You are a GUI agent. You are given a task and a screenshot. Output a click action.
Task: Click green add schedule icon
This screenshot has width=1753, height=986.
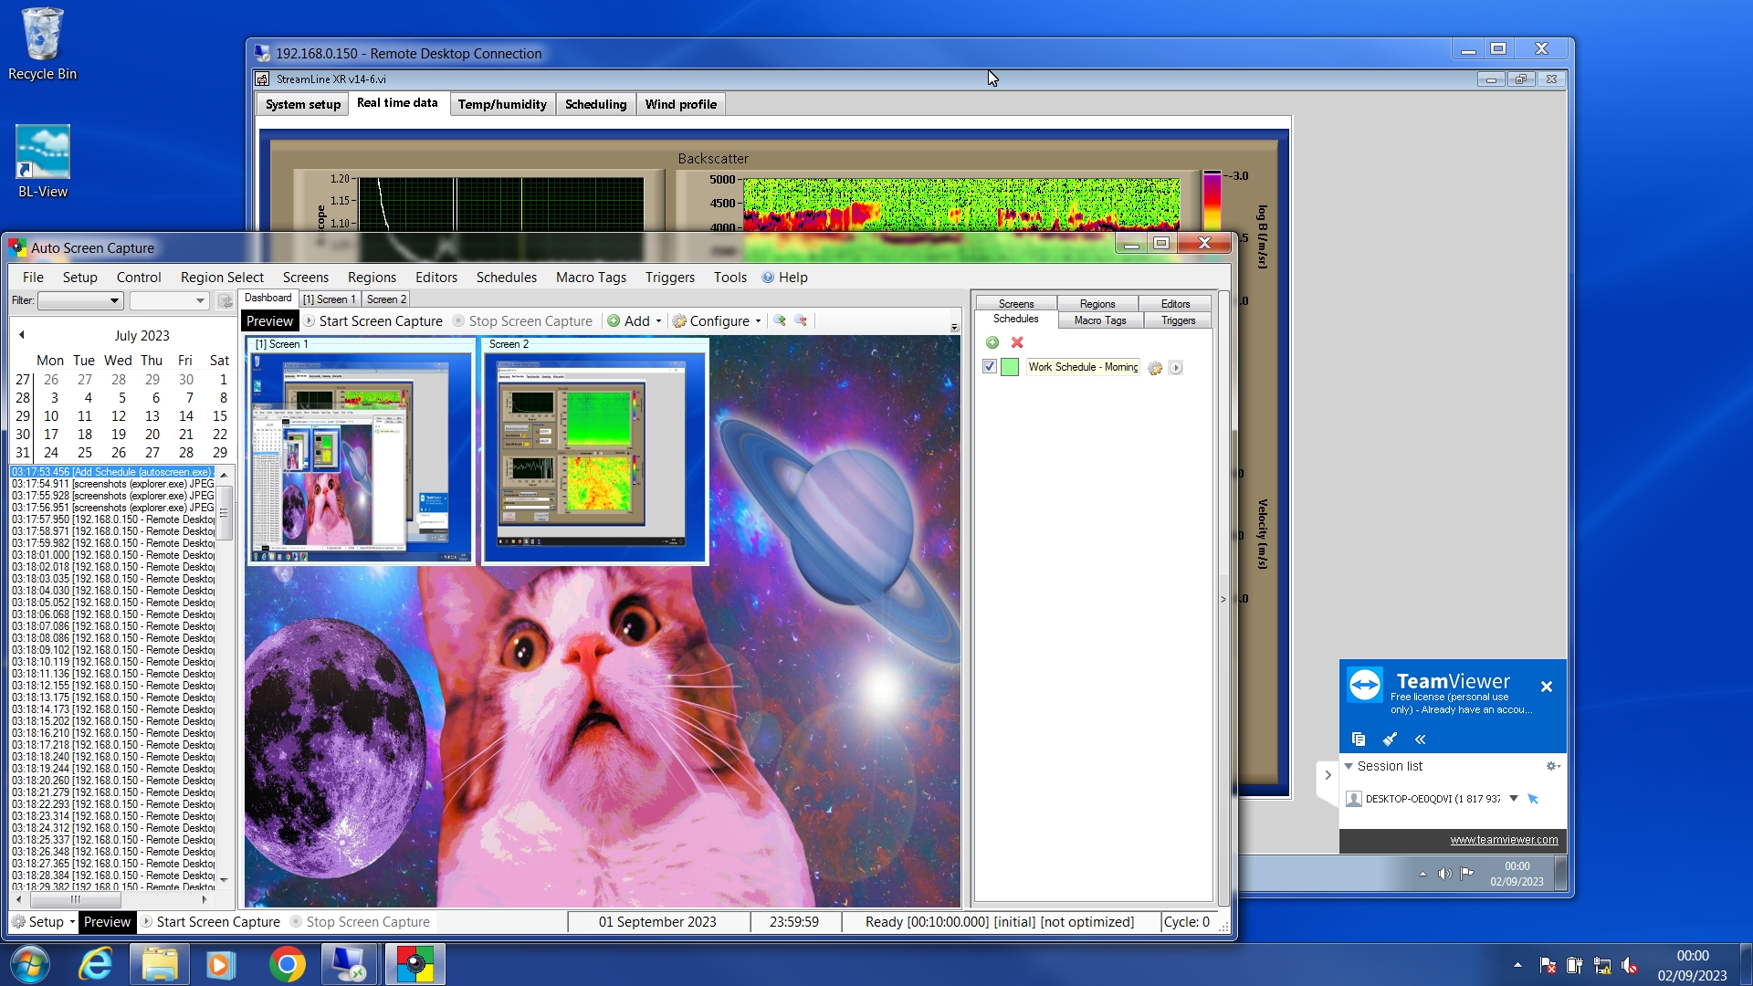coord(992,342)
